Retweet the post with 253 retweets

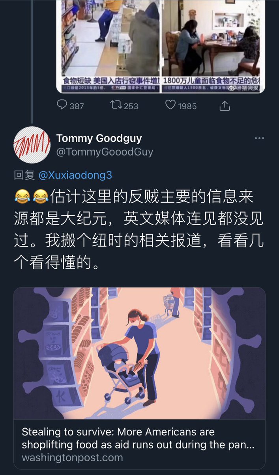116,105
